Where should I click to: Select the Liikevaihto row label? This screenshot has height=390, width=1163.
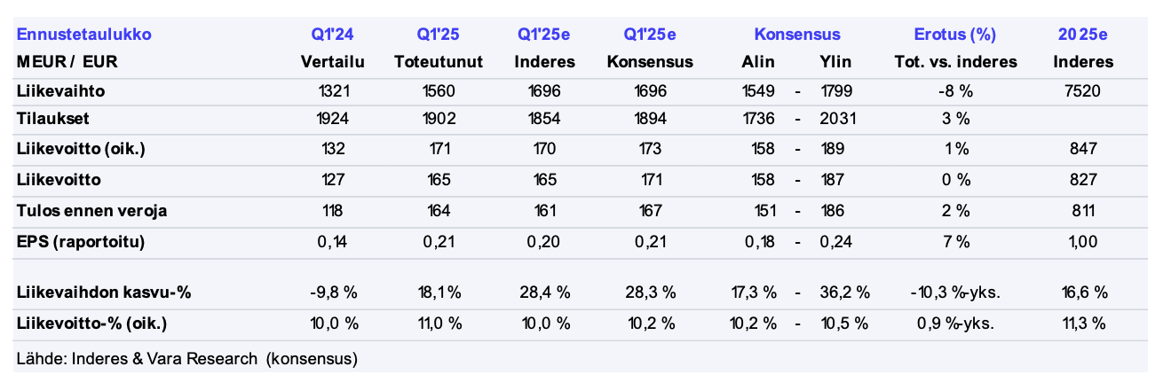click(x=53, y=90)
